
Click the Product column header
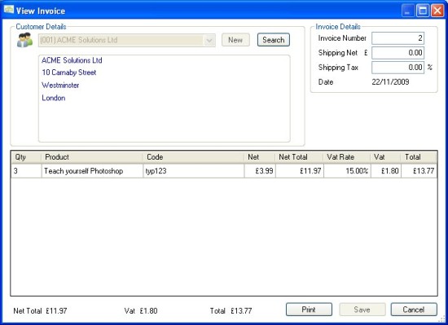[x=92, y=157]
